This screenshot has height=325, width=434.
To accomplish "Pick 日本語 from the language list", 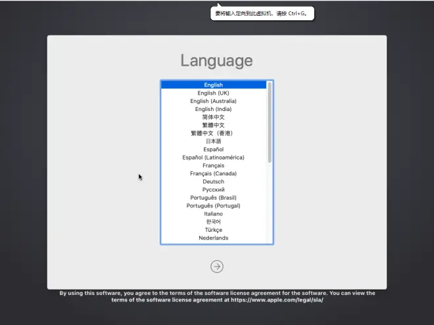I will [x=213, y=141].
